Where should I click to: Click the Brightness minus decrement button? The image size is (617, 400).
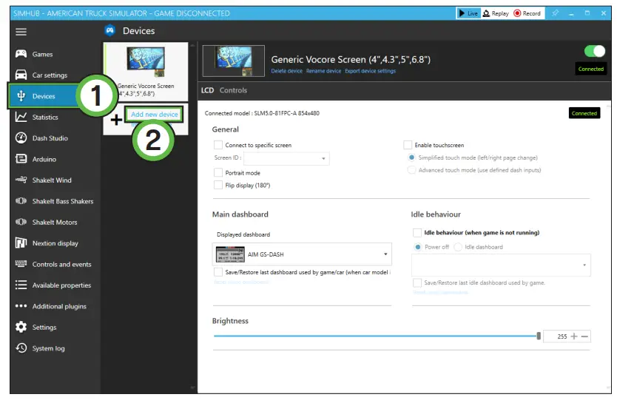(x=584, y=336)
